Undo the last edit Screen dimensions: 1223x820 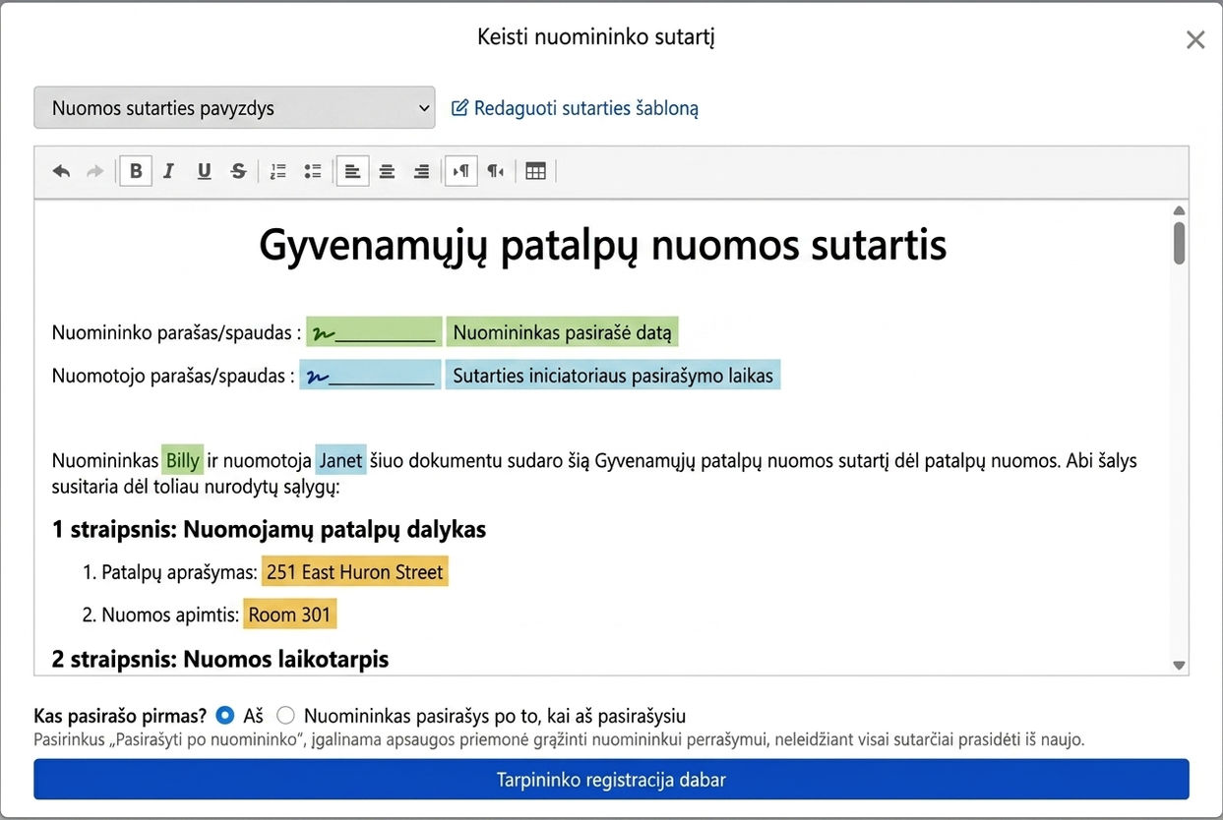(x=61, y=171)
